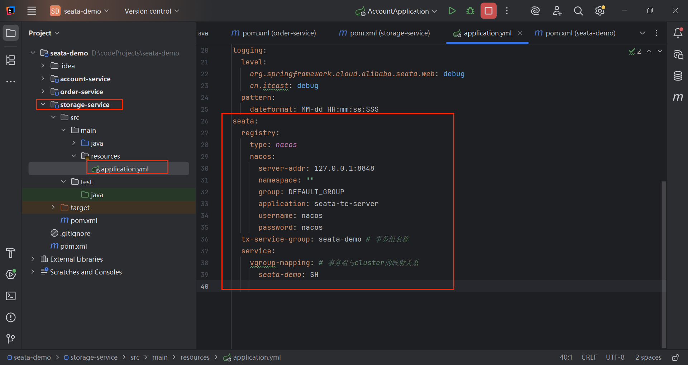This screenshot has width=688, height=365.
Task: Switch to pom.xml (order-service) tab
Action: coord(274,33)
